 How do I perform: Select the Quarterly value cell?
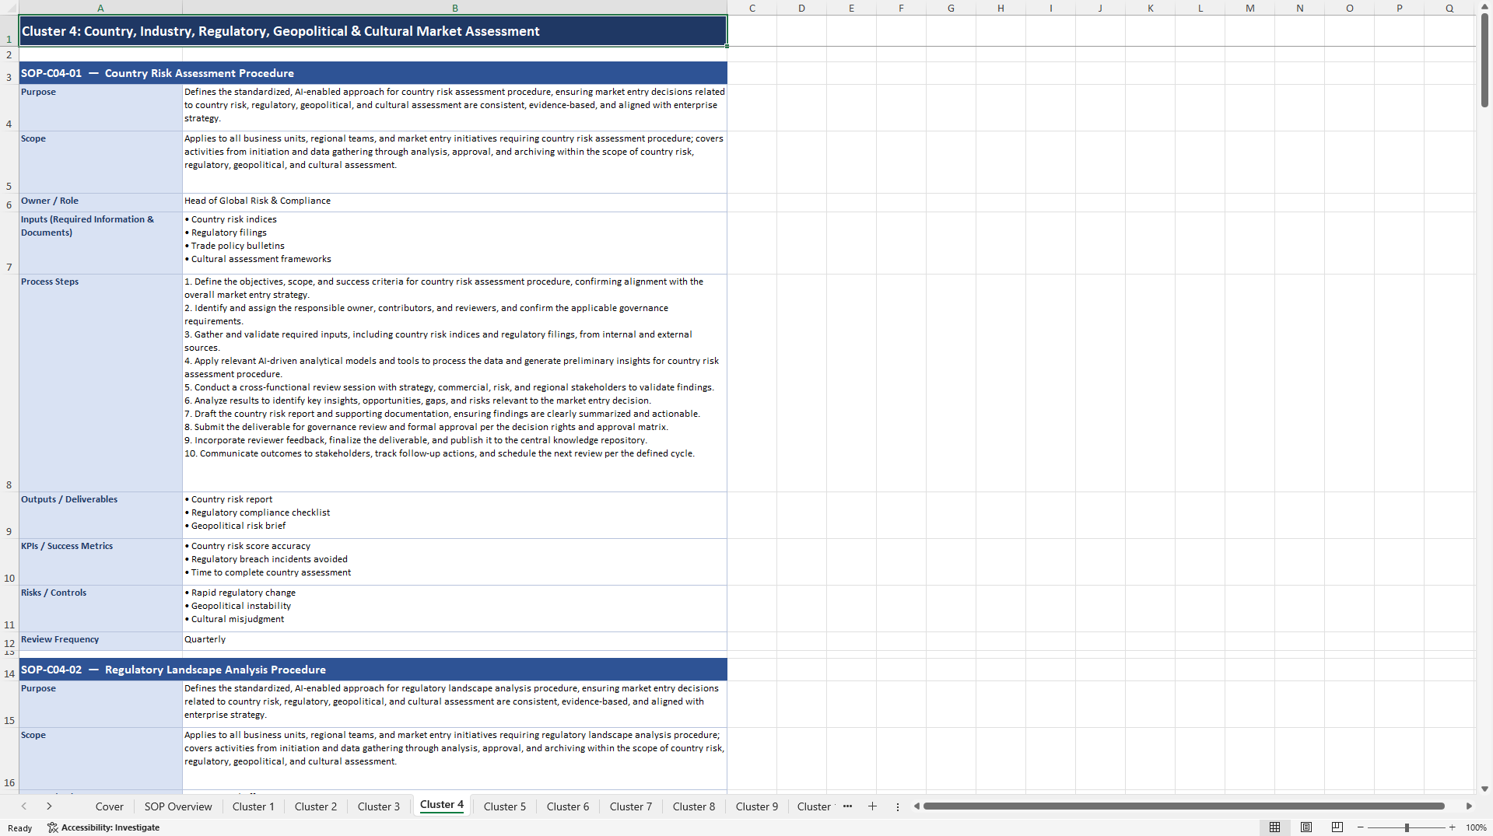coord(455,641)
